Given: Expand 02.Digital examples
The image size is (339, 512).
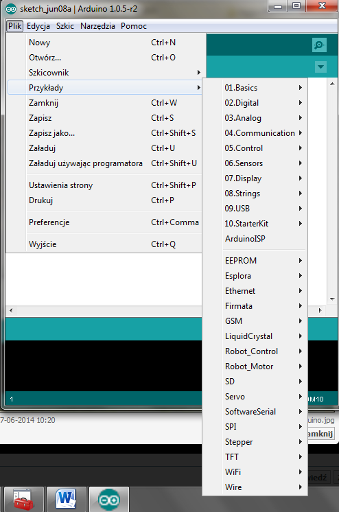Looking at the screenshot, I should [255, 103].
